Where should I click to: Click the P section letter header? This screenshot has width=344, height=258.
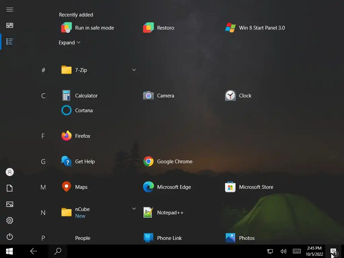(43, 238)
